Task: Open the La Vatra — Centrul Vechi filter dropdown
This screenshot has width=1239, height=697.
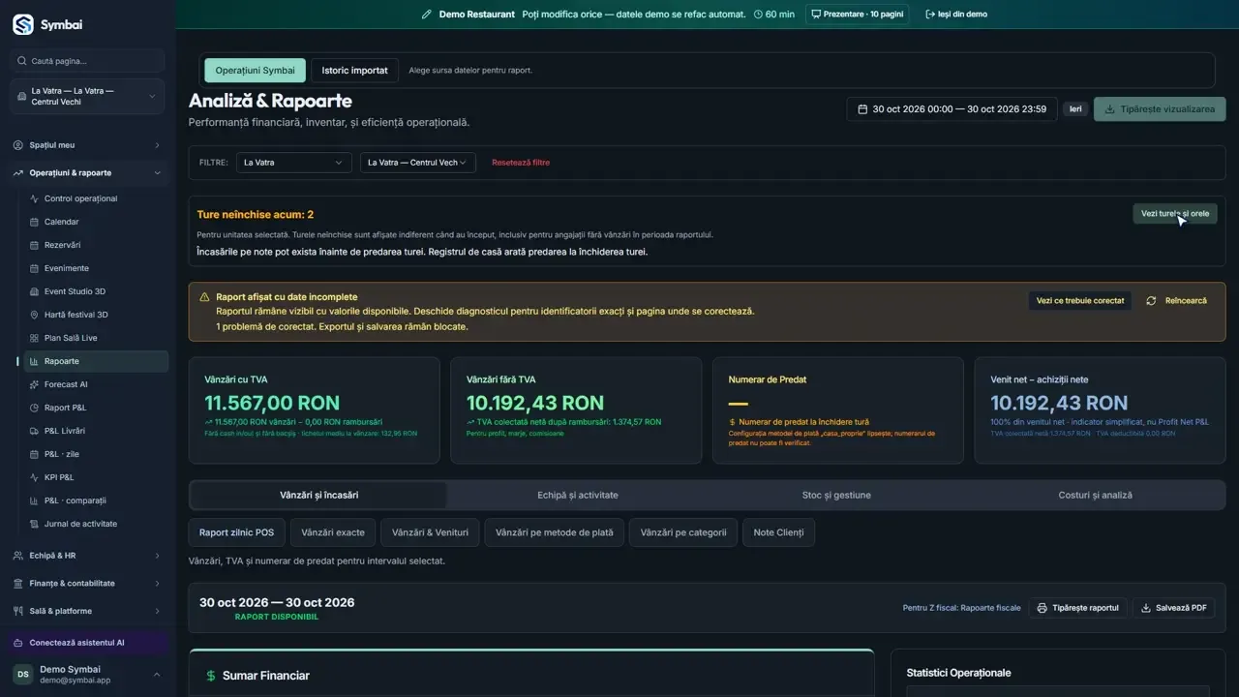Action: pyautogui.click(x=418, y=163)
